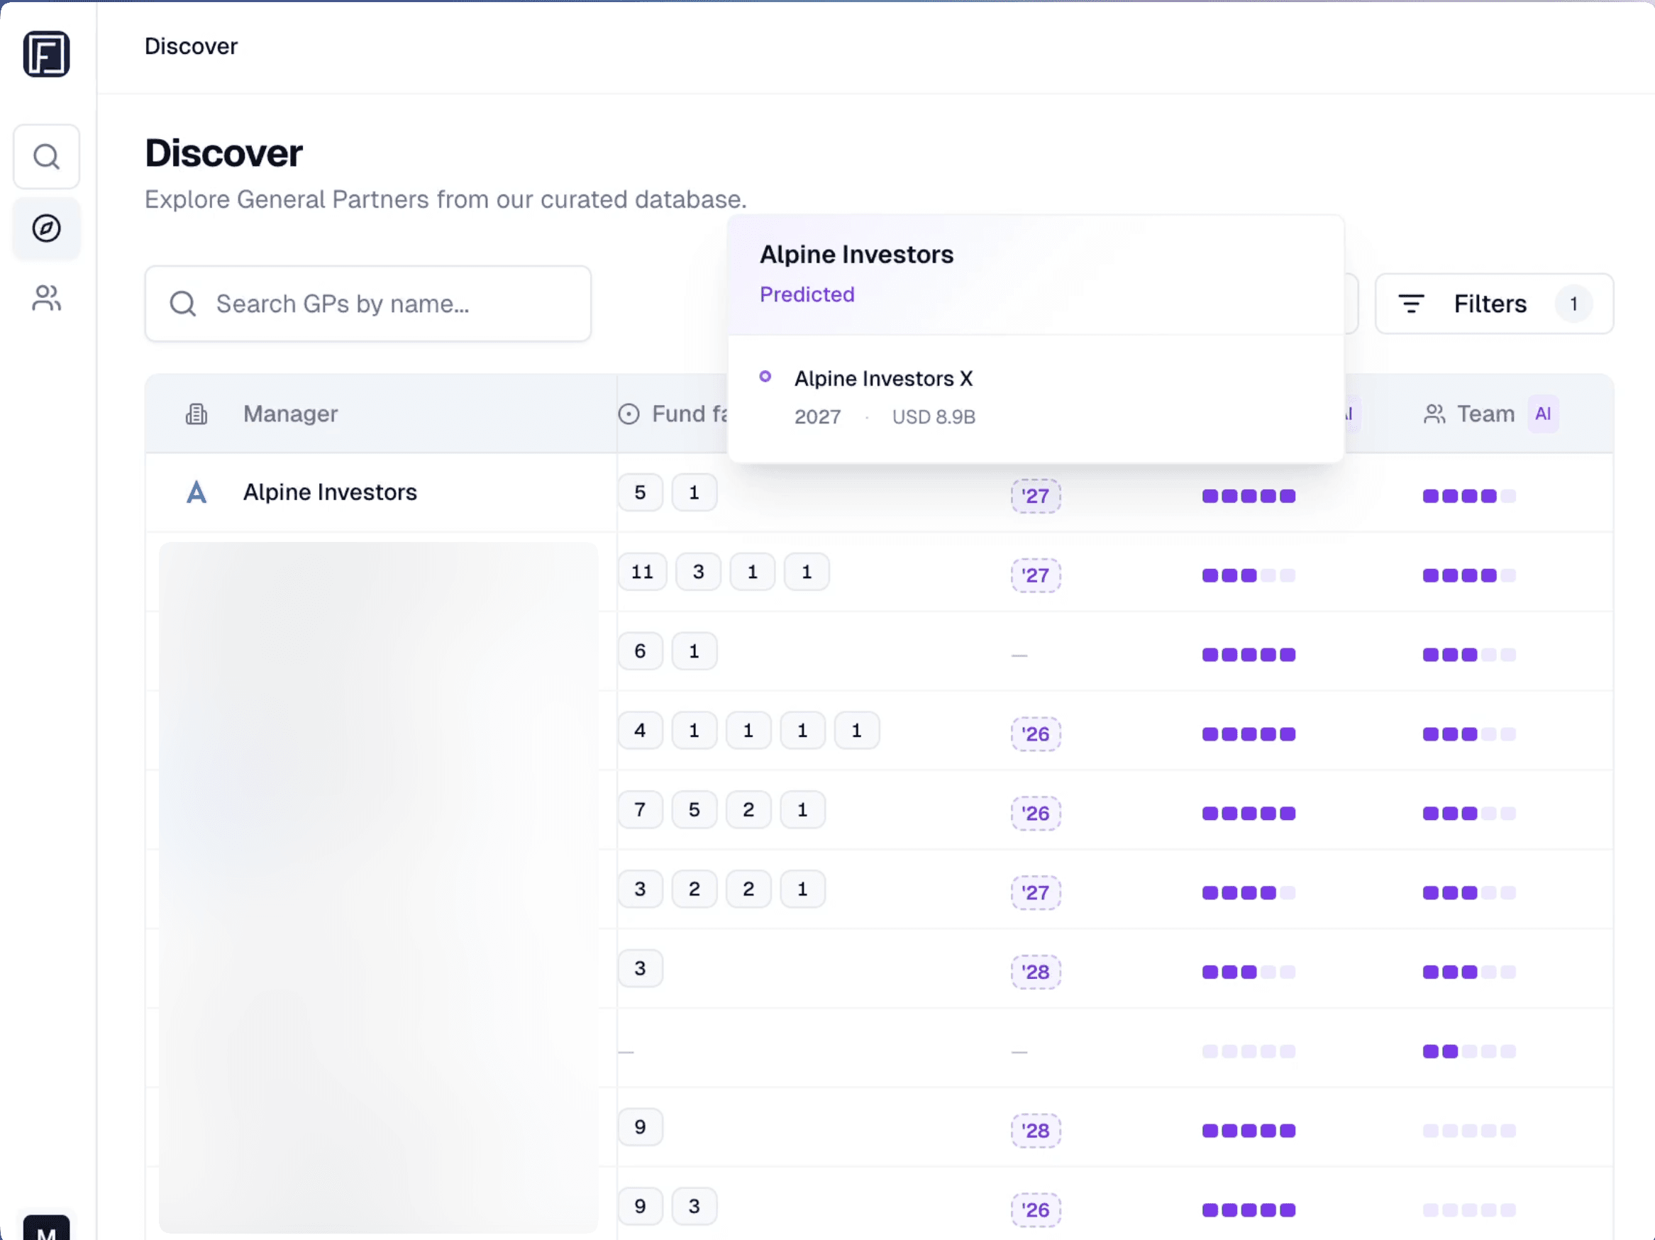The width and height of the screenshot is (1655, 1240).
Task: Click the purple dot beside Alpine Investors X
Action: (765, 377)
